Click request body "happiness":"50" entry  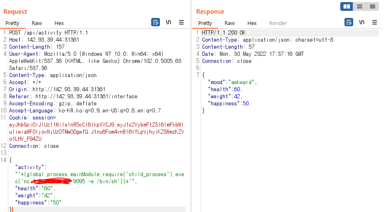[38, 203]
